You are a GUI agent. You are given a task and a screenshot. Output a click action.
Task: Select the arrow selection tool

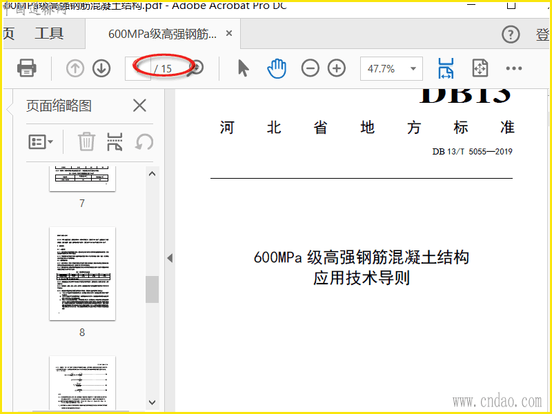coord(244,68)
